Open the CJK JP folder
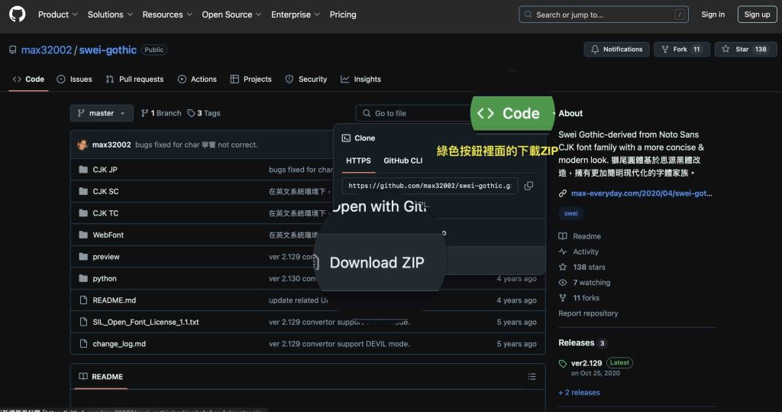Viewport: 782px width, 412px height. 105,169
